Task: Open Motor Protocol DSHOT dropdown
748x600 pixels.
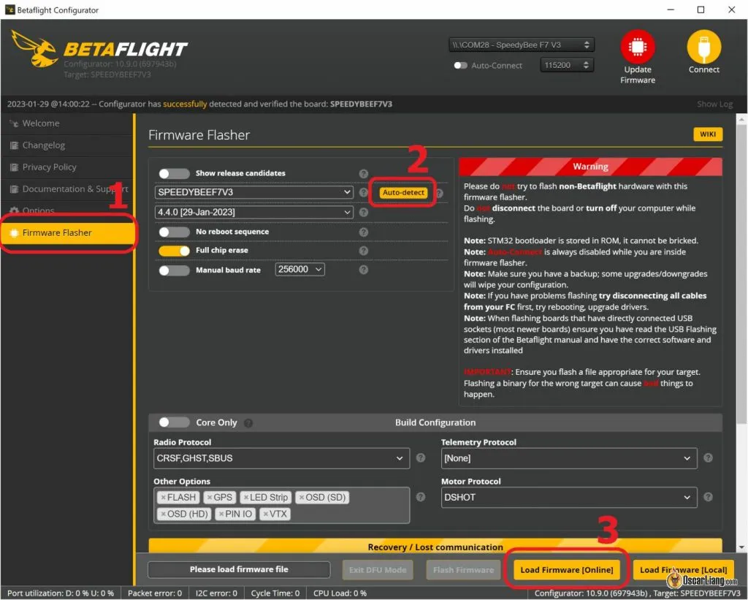Action: pos(568,498)
